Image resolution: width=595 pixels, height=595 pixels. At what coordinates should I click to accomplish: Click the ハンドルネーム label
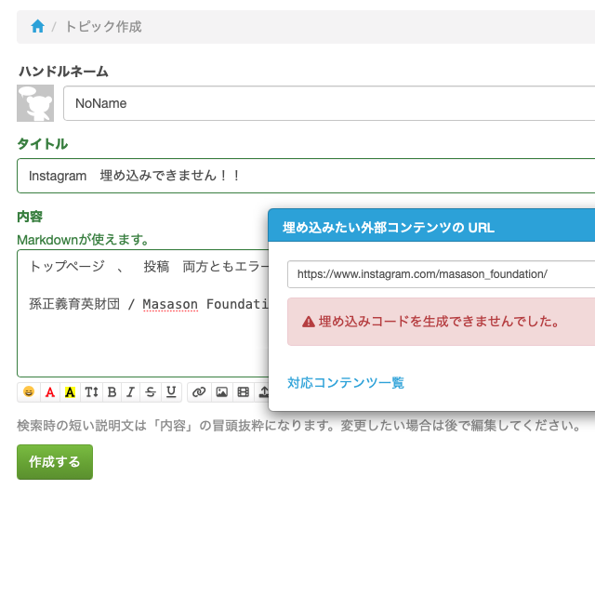63,72
